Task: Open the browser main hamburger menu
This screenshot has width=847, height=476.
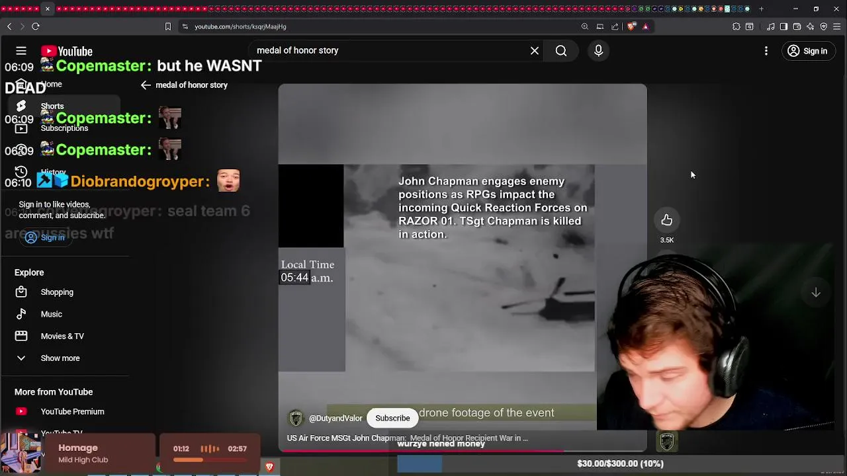Action: (837, 26)
